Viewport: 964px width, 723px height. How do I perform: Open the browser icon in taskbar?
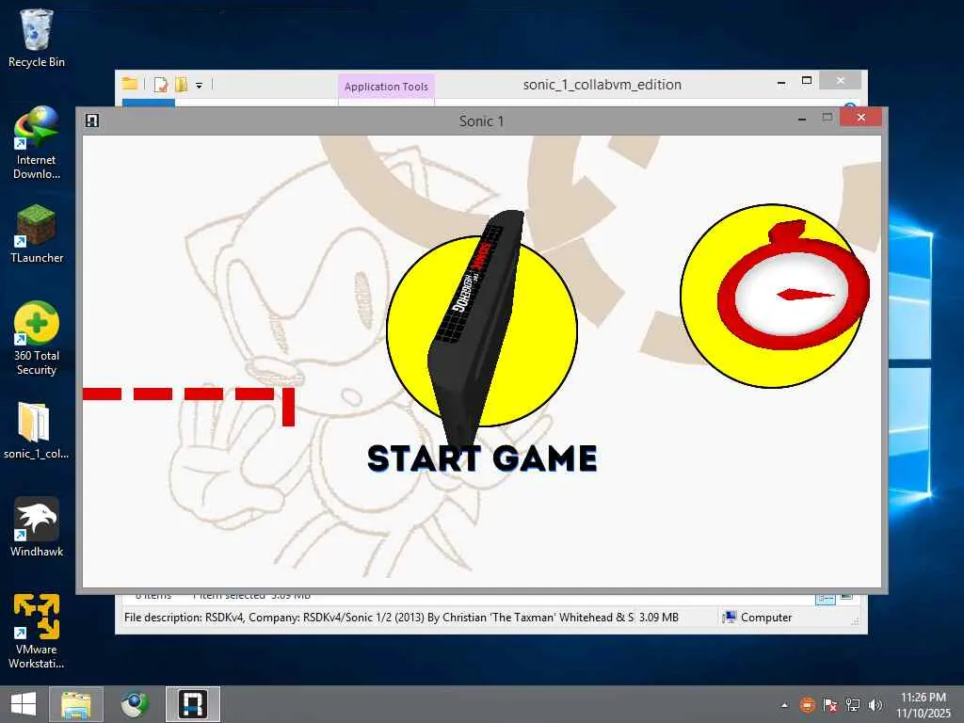pyautogui.click(x=134, y=704)
